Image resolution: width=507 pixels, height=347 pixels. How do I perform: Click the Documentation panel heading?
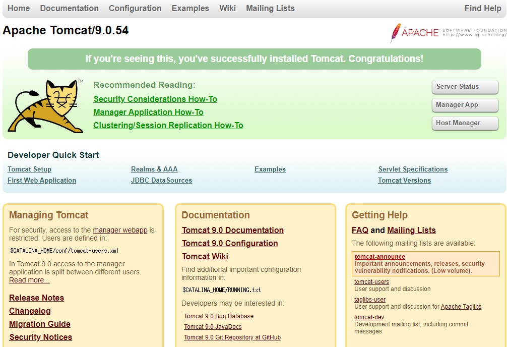(216, 215)
